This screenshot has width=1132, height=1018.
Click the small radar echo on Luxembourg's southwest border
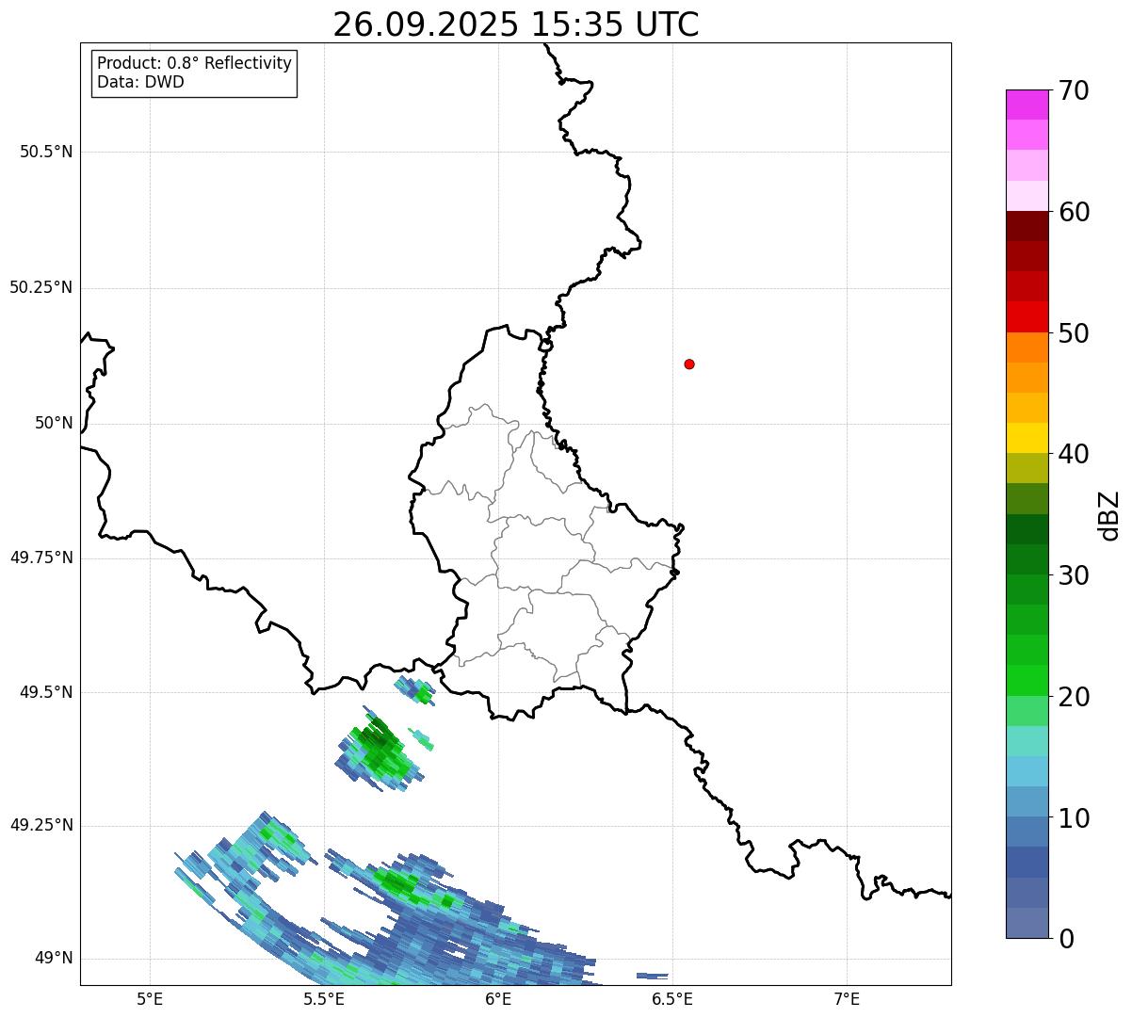coord(415,690)
